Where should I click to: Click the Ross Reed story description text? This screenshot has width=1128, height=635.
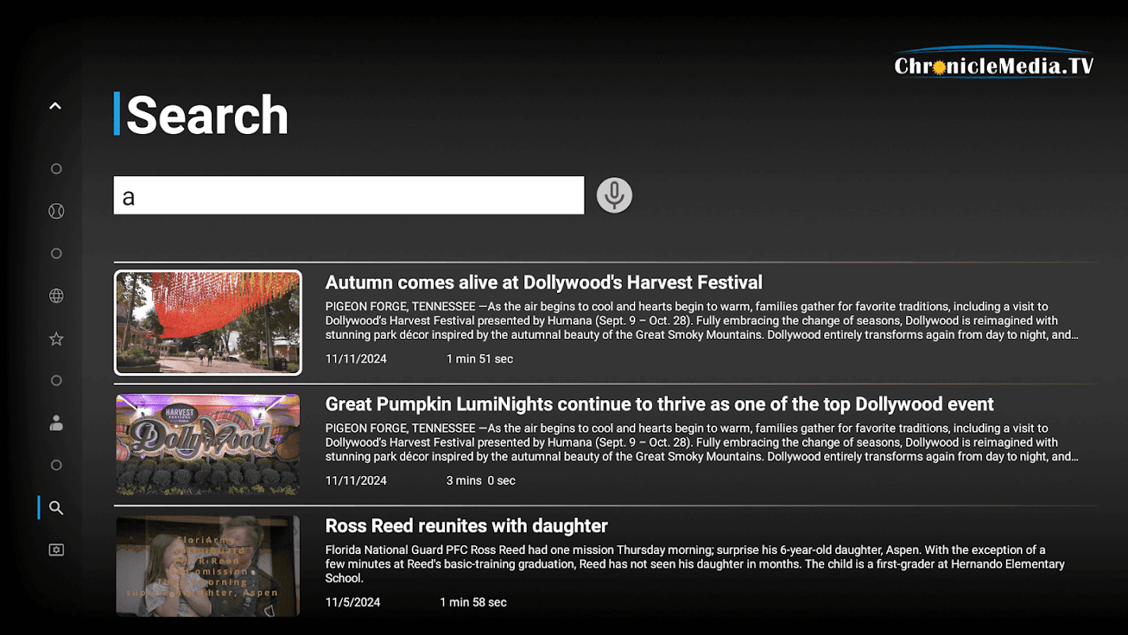(695, 564)
